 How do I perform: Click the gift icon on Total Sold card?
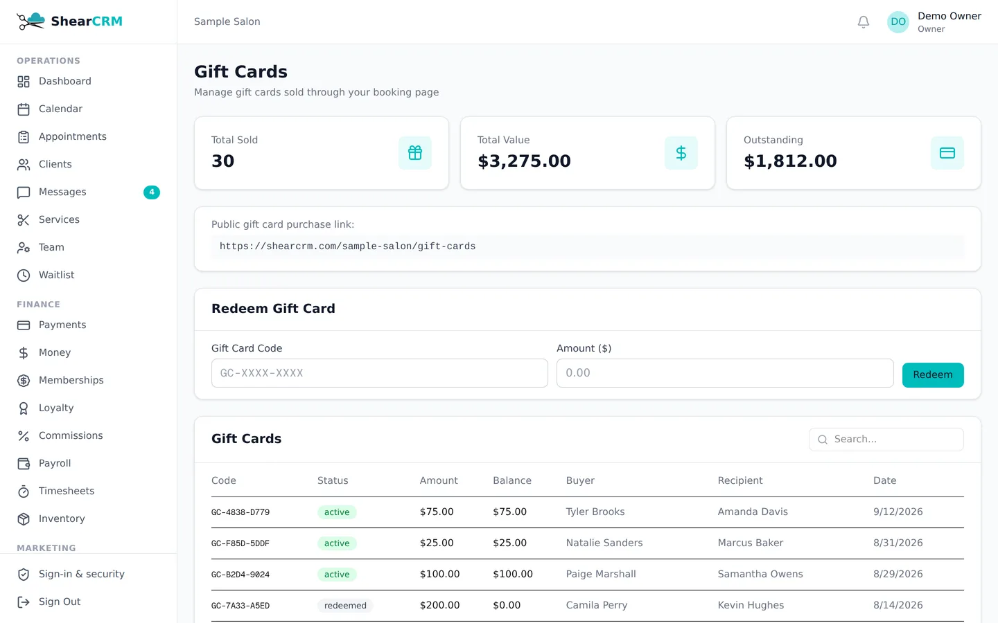point(415,153)
